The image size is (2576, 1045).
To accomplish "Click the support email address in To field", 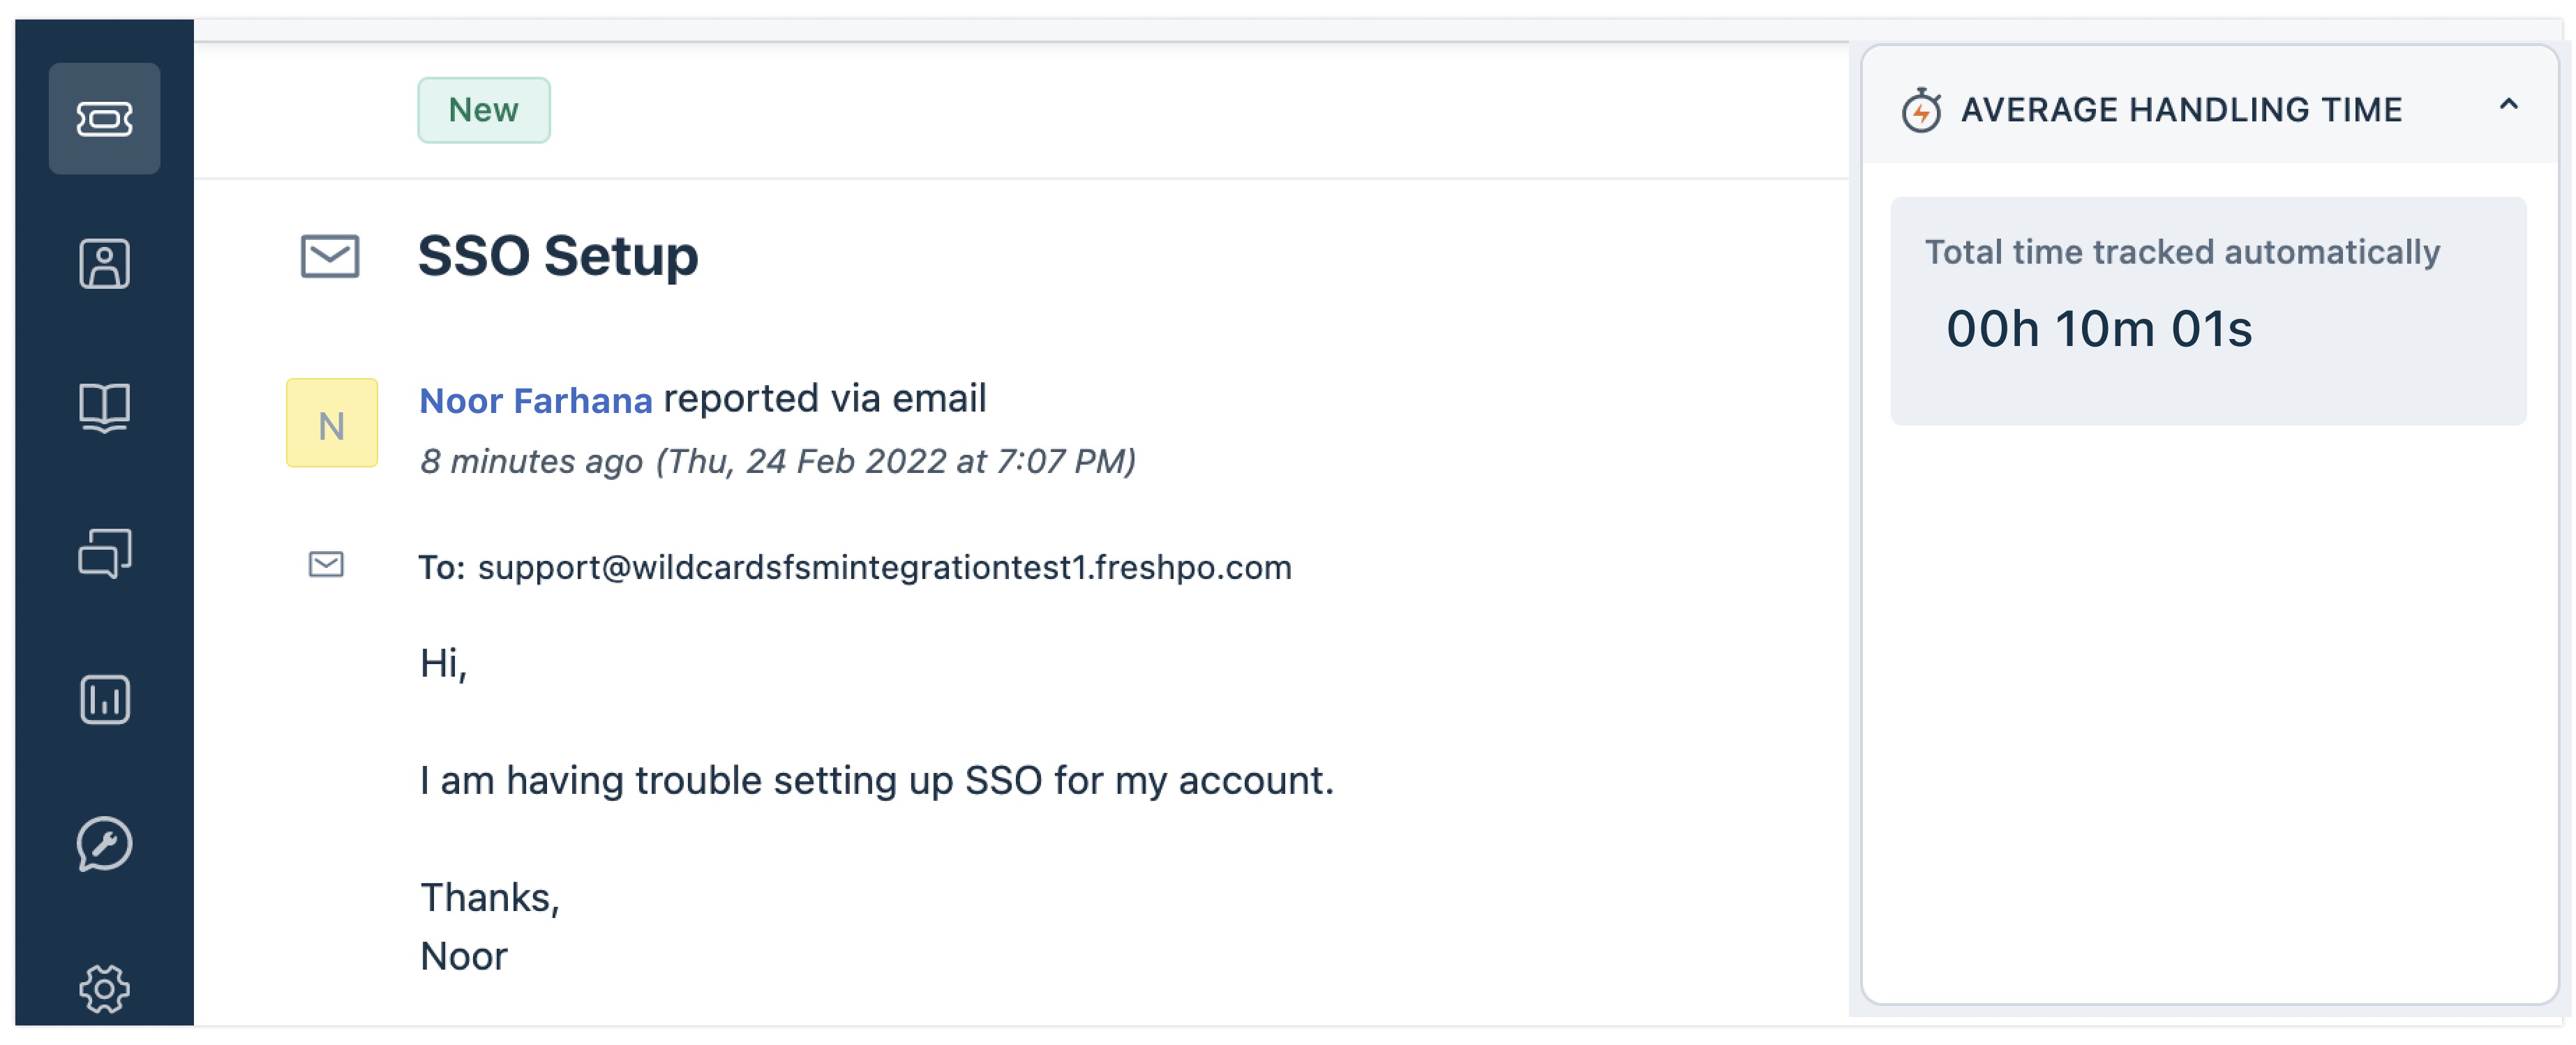I will click(x=884, y=567).
